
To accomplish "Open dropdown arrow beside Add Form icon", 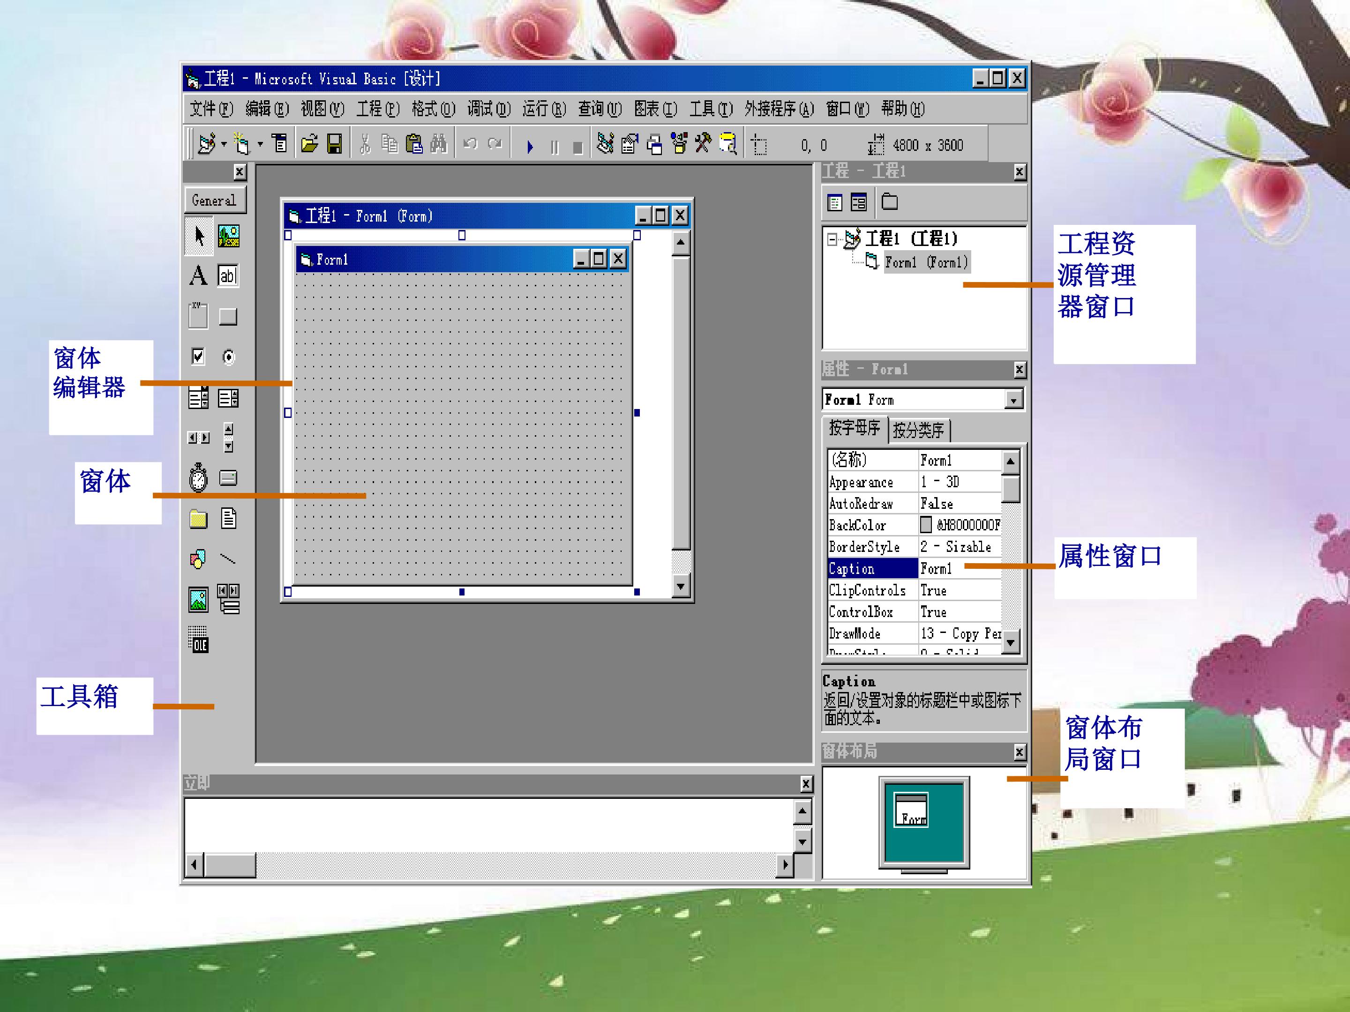I will tap(260, 145).
